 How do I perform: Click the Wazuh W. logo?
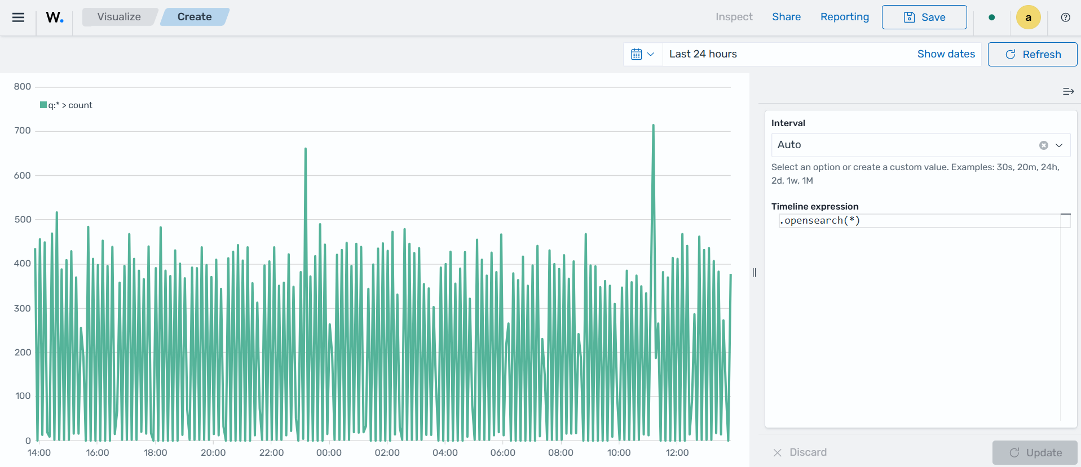click(55, 17)
